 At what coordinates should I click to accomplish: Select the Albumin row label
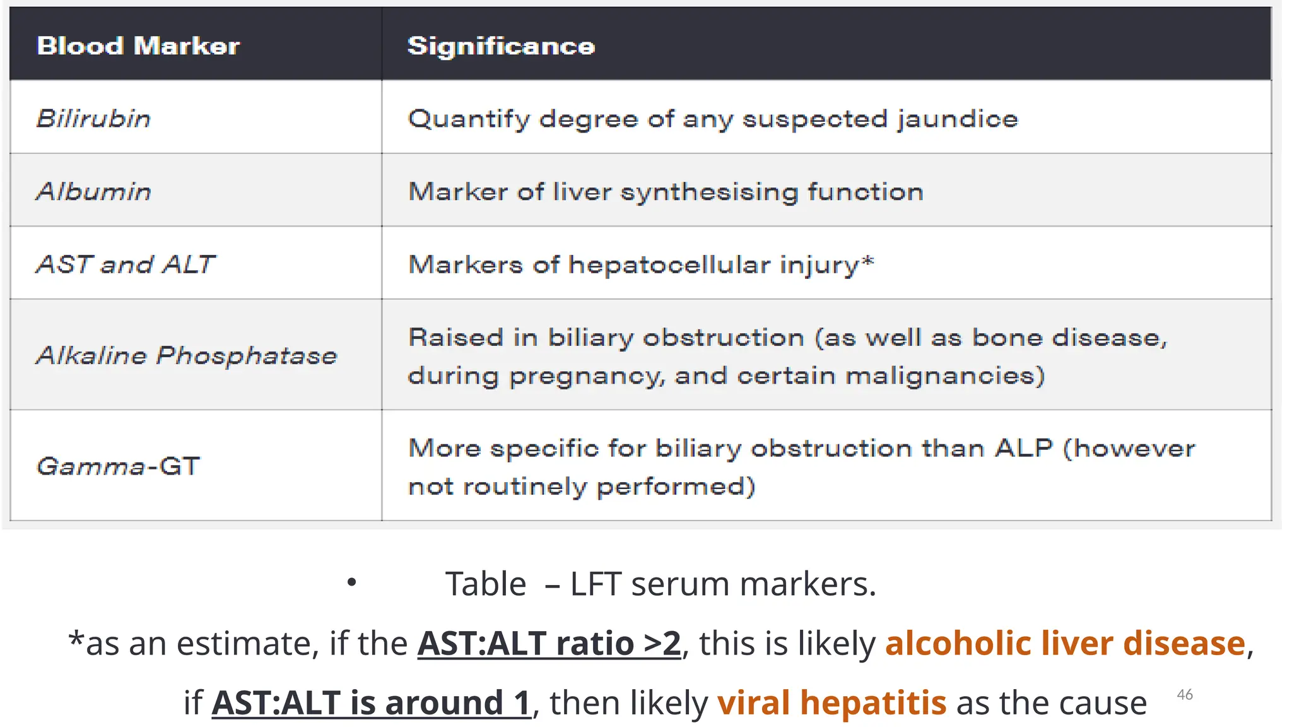pyautogui.click(x=94, y=191)
